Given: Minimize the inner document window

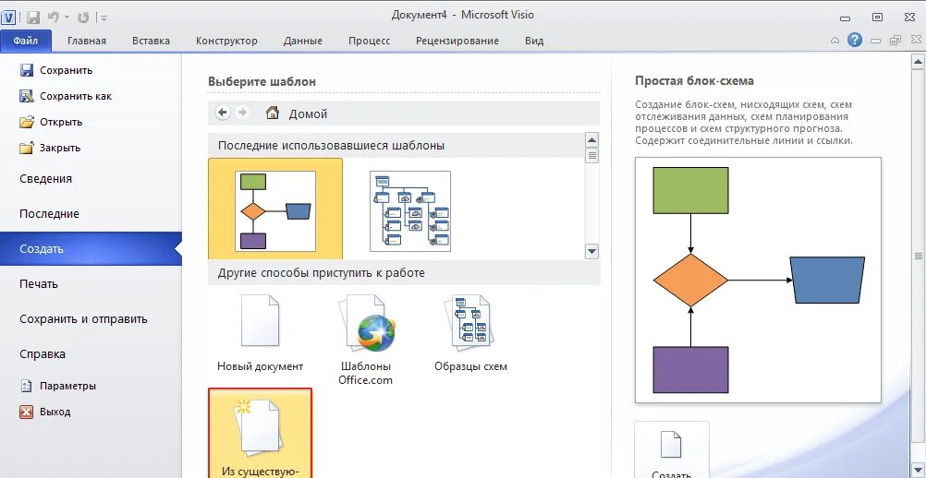Looking at the screenshot, I should [876, 41].
